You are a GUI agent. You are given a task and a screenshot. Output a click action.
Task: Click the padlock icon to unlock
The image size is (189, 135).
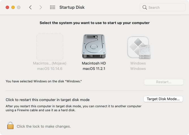[x=10, y=125]
